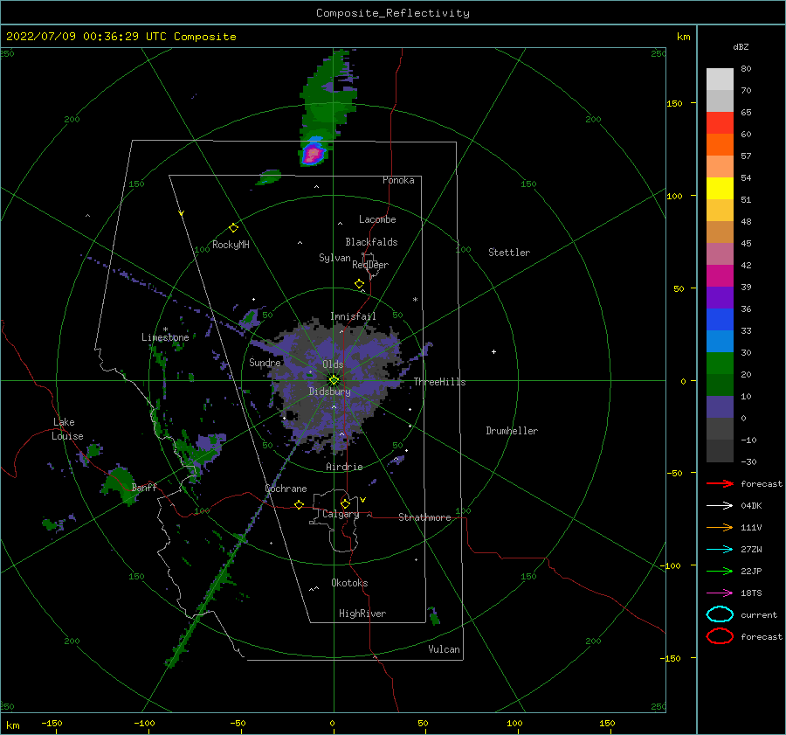Select the orange 111V arrow symbol

(x=720, y=527)
